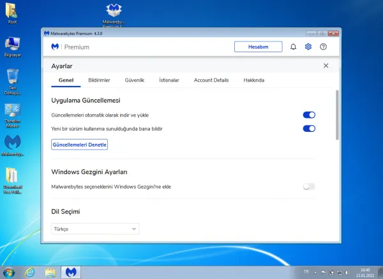Open the Root folder desktop icon
Screen dimensions: 383x279
(x=12, y=13)
